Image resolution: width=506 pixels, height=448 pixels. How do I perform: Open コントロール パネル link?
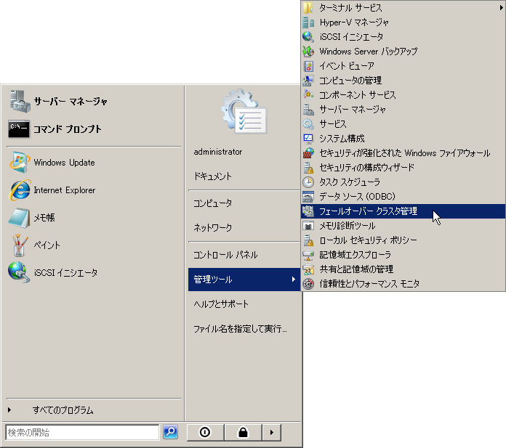click(225, 255)
